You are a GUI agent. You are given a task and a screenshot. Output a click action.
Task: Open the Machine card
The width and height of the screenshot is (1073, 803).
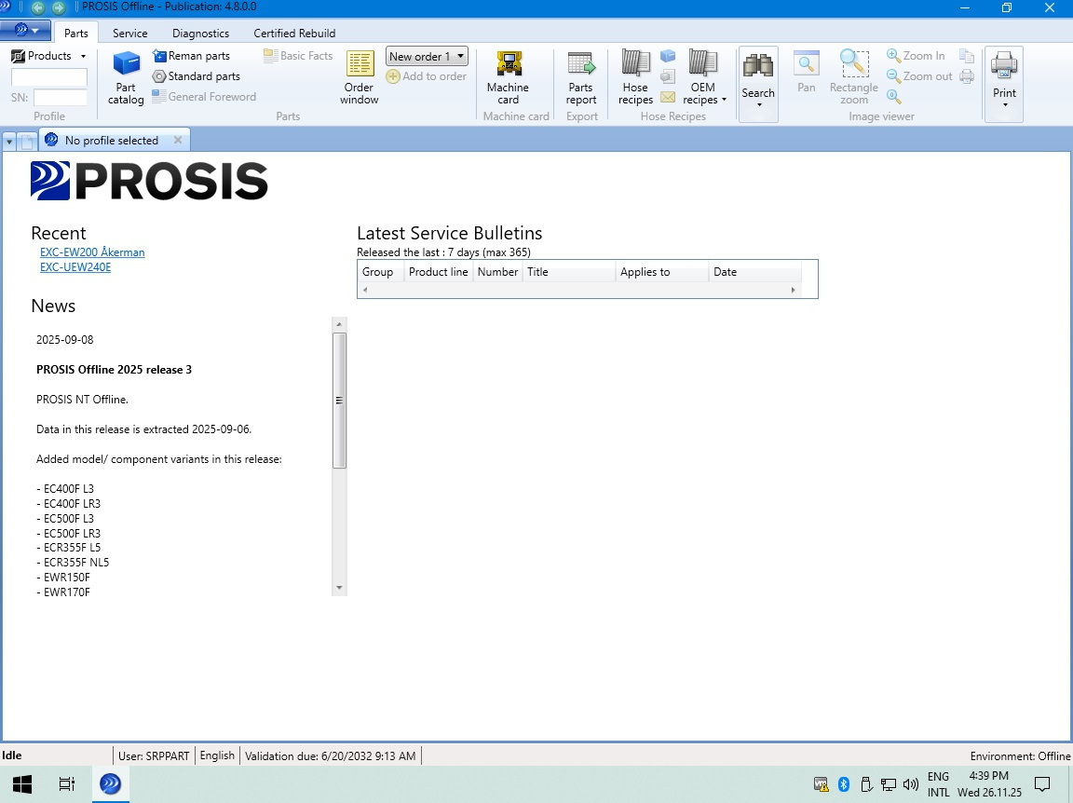[x=508, y=76]
